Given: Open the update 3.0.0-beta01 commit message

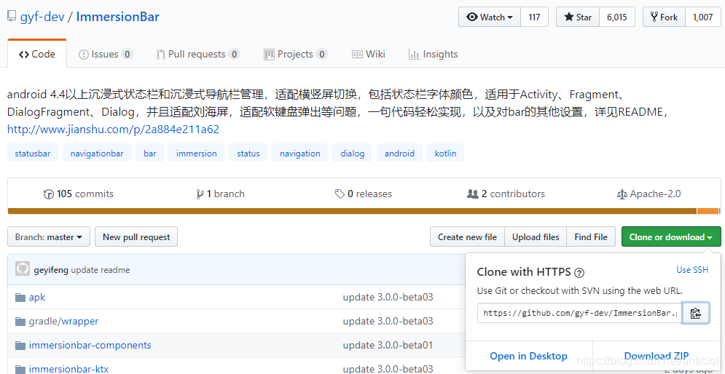Looking at the screenshot, I should point(388,345).
